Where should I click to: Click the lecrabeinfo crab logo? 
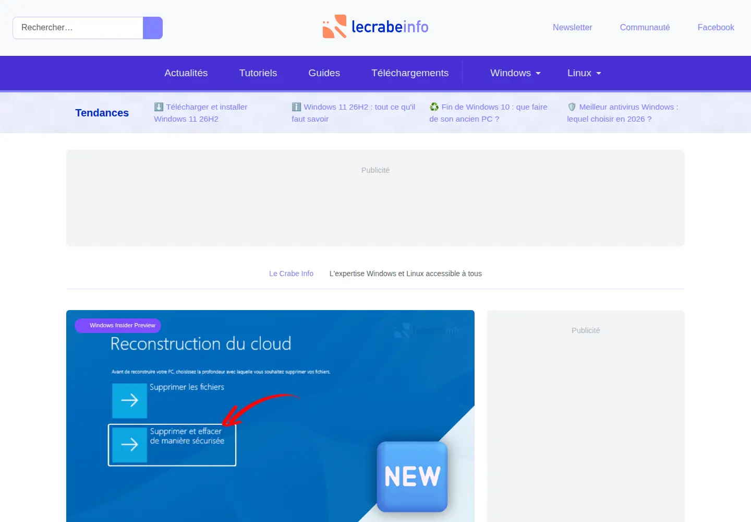(375, 27)
